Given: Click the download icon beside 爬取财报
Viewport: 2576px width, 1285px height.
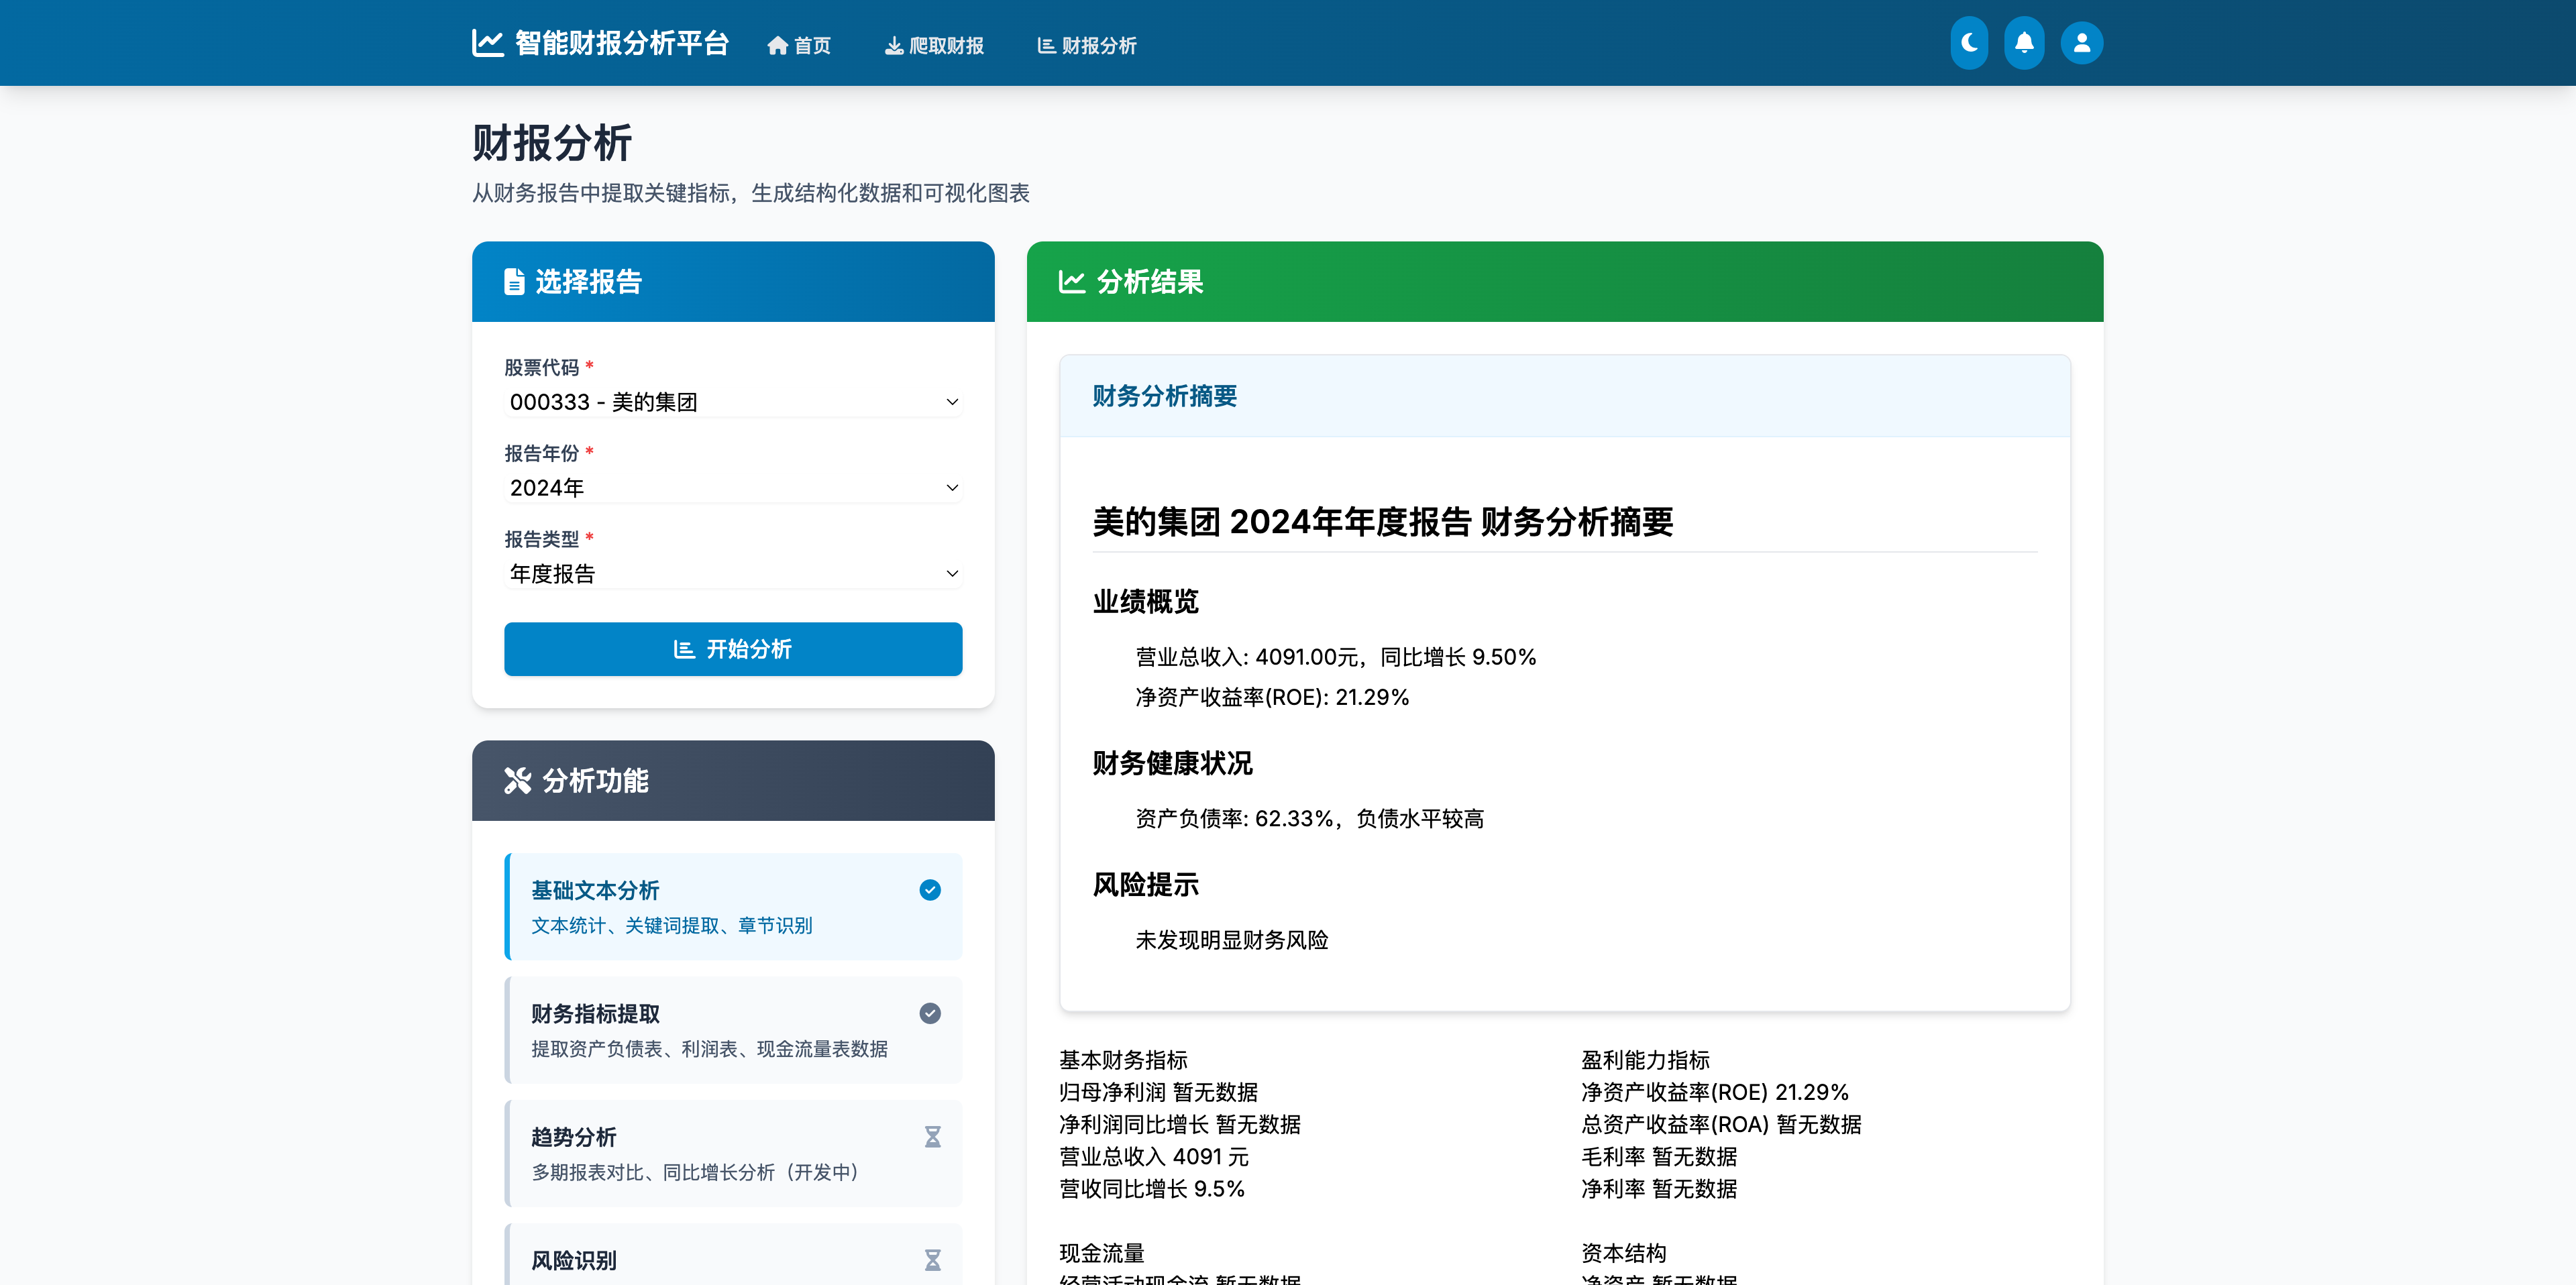Looking at the screenshot, I should (x=894, y=46).
